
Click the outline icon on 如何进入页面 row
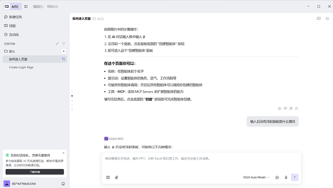64,59
